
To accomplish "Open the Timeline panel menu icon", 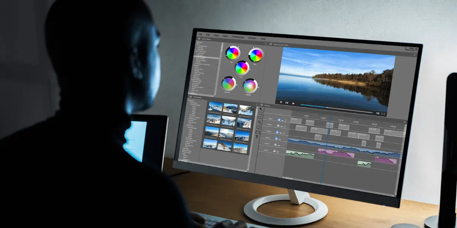I will 261,105.
